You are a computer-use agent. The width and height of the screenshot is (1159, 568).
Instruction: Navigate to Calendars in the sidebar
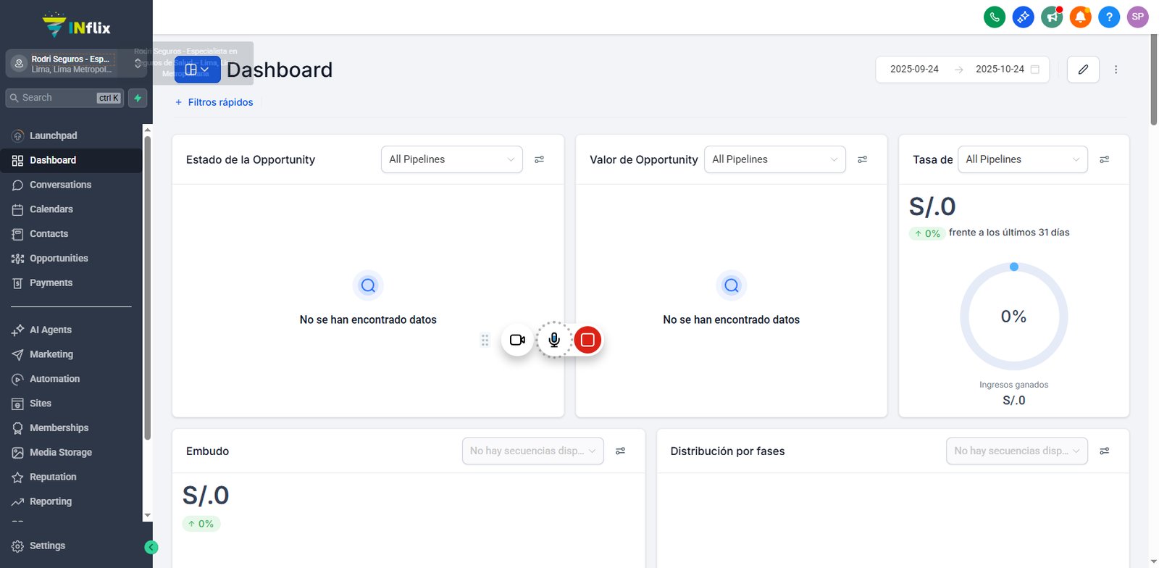click(x=71, y=209)
